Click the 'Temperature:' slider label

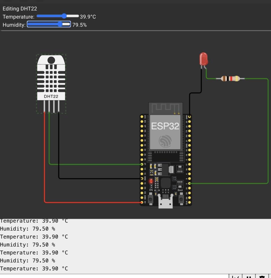click(x=19, y=17)
